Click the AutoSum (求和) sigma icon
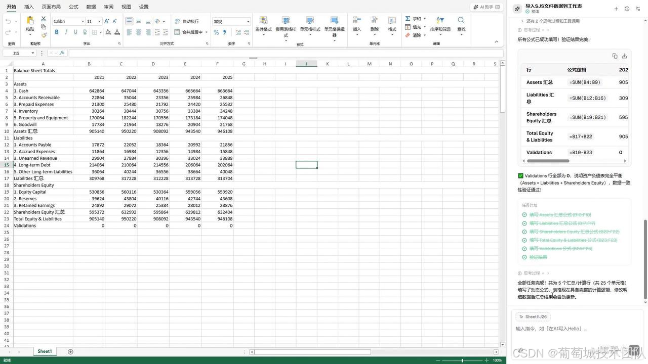The image size is (648, 364). pos(408,19)
